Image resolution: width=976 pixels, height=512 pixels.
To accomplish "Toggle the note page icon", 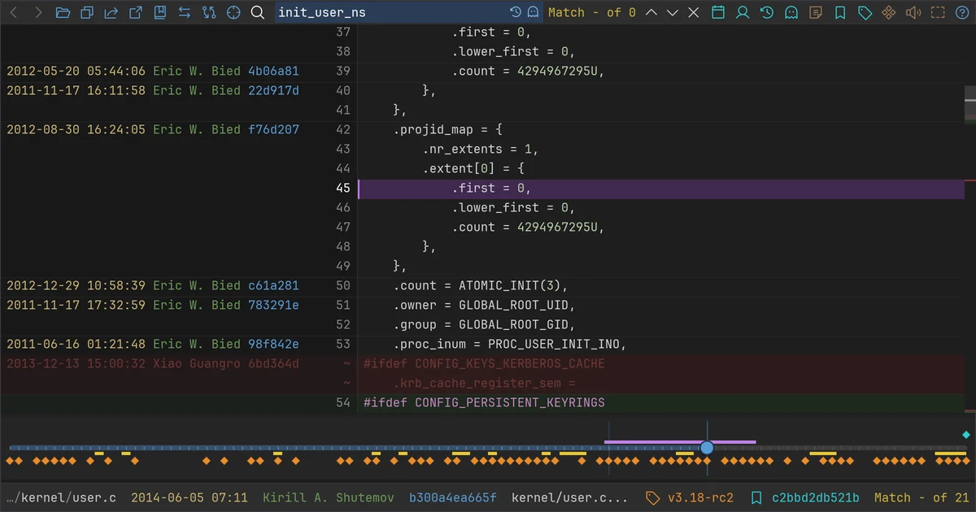I will [x=816, y=12].
